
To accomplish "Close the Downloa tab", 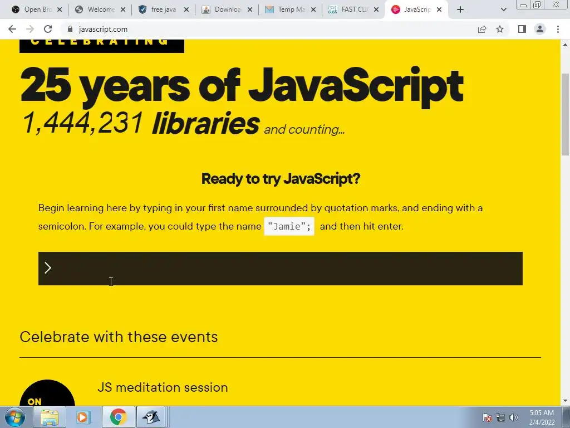I will tap(250, 10).
